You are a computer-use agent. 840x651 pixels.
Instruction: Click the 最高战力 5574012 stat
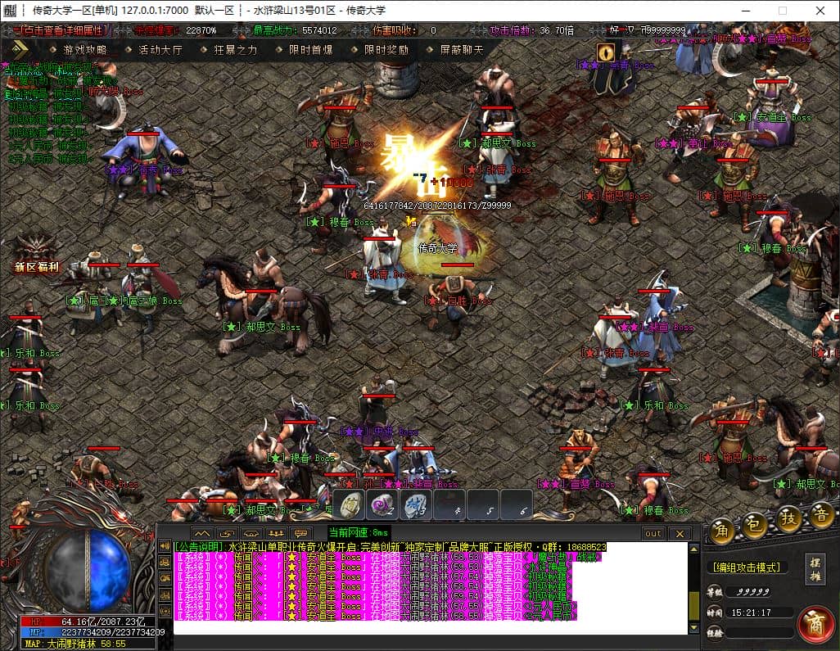pos(296,30)
